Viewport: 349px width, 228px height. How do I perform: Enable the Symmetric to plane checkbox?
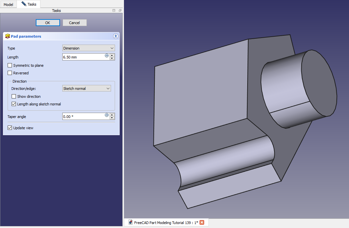click(10, 65)
